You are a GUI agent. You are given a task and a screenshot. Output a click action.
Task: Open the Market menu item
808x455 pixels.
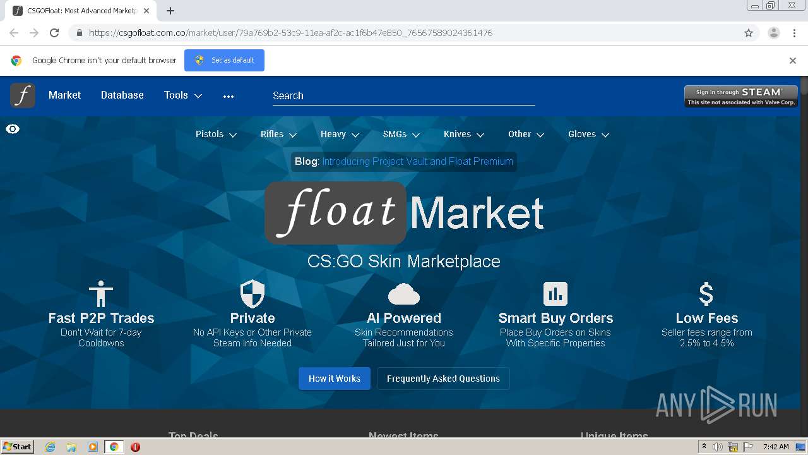click(x=64, y=95)
